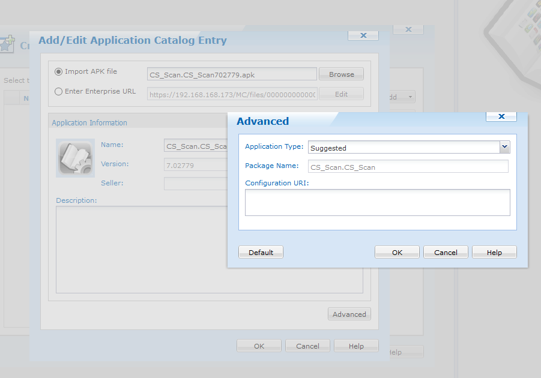Open the Application Type dropdown arrow
This screenshot has width=541, height=378.
(x=504, y=147)
